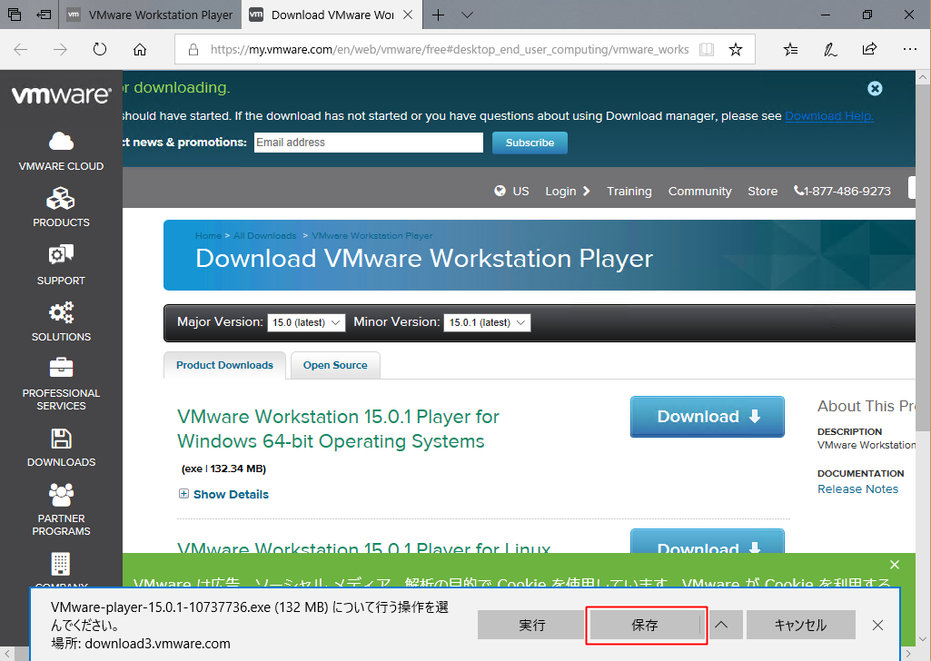Image resolution: width=931 pixels, height=661 pixels.
Task: Click the vmware logo in sidebar
Action: (61, 95)
